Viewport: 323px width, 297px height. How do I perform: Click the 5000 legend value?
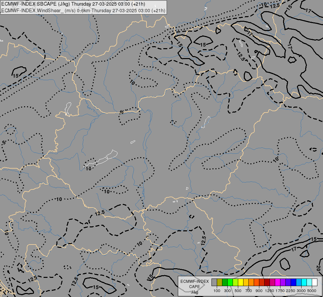point(312,291)
